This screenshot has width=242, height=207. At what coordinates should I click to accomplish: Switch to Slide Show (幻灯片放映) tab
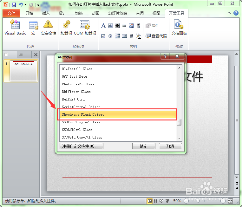pyautogui.click(x=118, y=13)
